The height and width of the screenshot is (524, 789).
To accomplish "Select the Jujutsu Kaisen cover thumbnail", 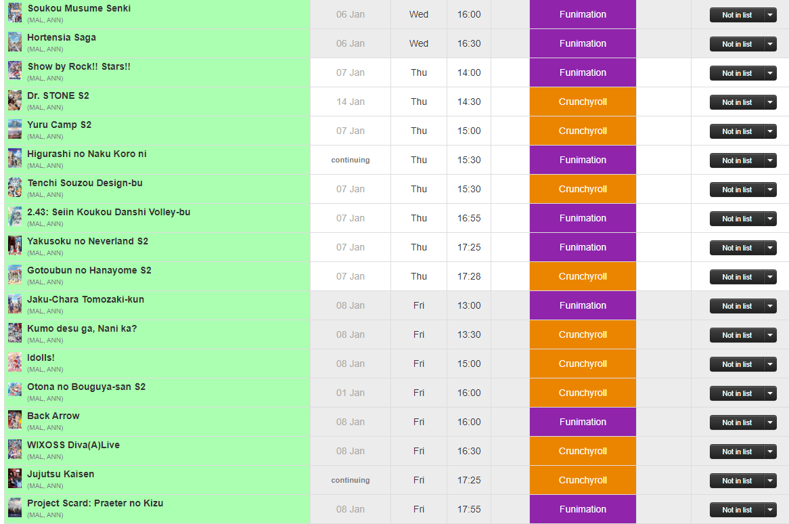I will coord(15,479).
